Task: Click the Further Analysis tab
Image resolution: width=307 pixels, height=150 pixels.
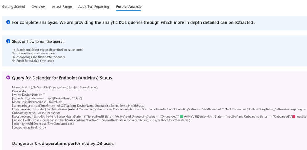Action: (128, 6)
